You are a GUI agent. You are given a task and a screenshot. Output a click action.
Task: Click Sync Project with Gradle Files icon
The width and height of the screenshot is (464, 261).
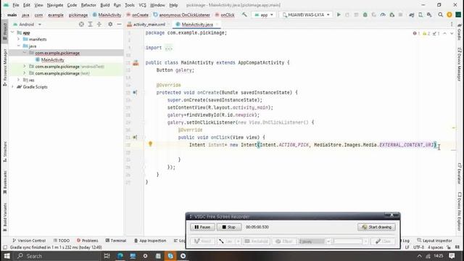[412, 14]
